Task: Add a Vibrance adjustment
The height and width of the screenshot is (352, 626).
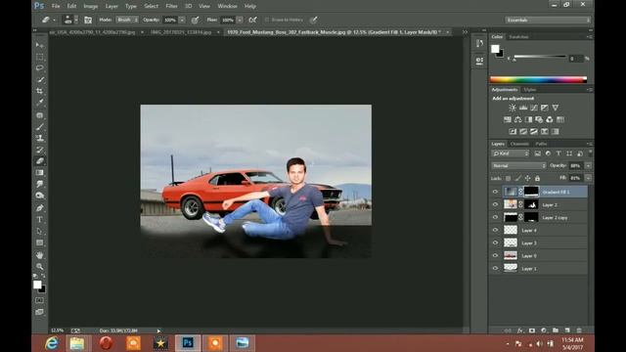Action: pos(556,108)
